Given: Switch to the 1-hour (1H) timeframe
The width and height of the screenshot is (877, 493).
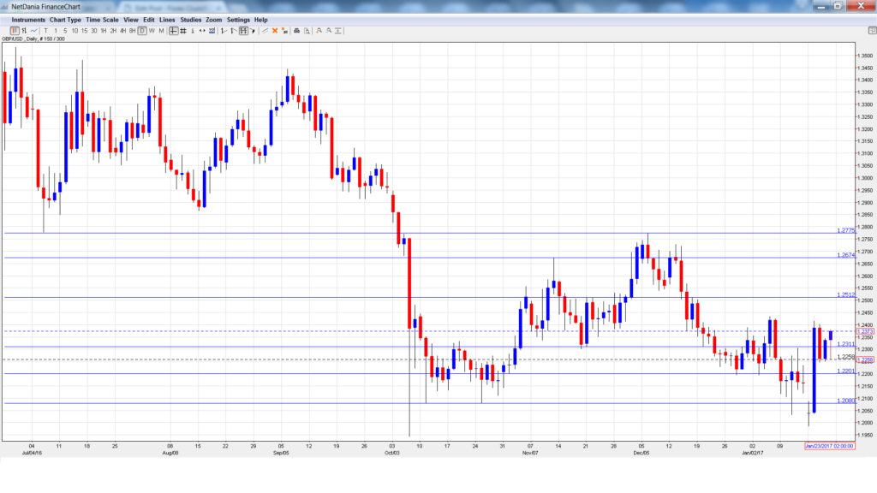Looking at the screenshot, I should coord(104,31).
